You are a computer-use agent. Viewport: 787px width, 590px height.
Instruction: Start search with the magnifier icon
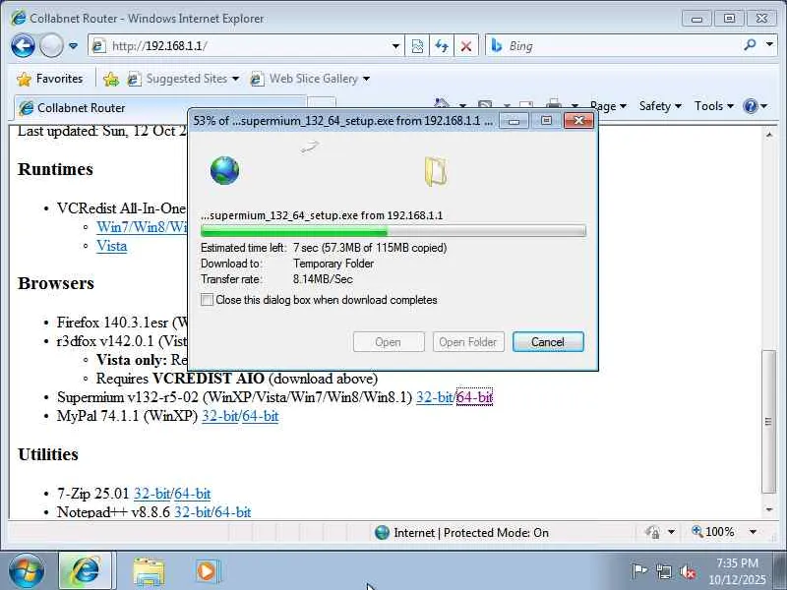[750, 45]
